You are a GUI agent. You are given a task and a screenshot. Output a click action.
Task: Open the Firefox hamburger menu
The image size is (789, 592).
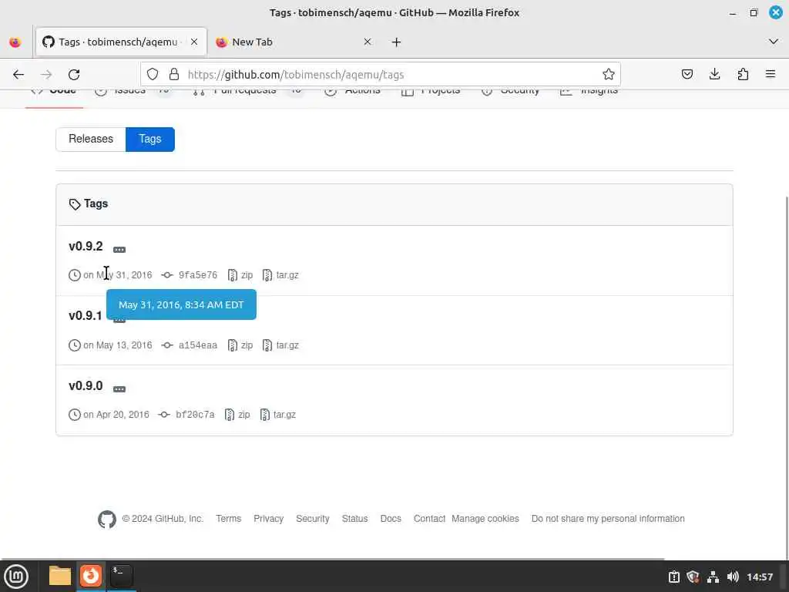pyautogui.click(x=771, y=75)
